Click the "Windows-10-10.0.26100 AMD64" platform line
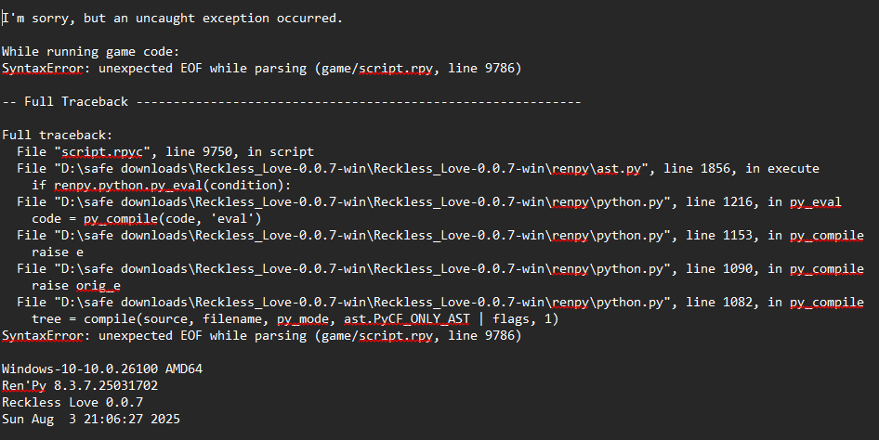 coord(102,369)
